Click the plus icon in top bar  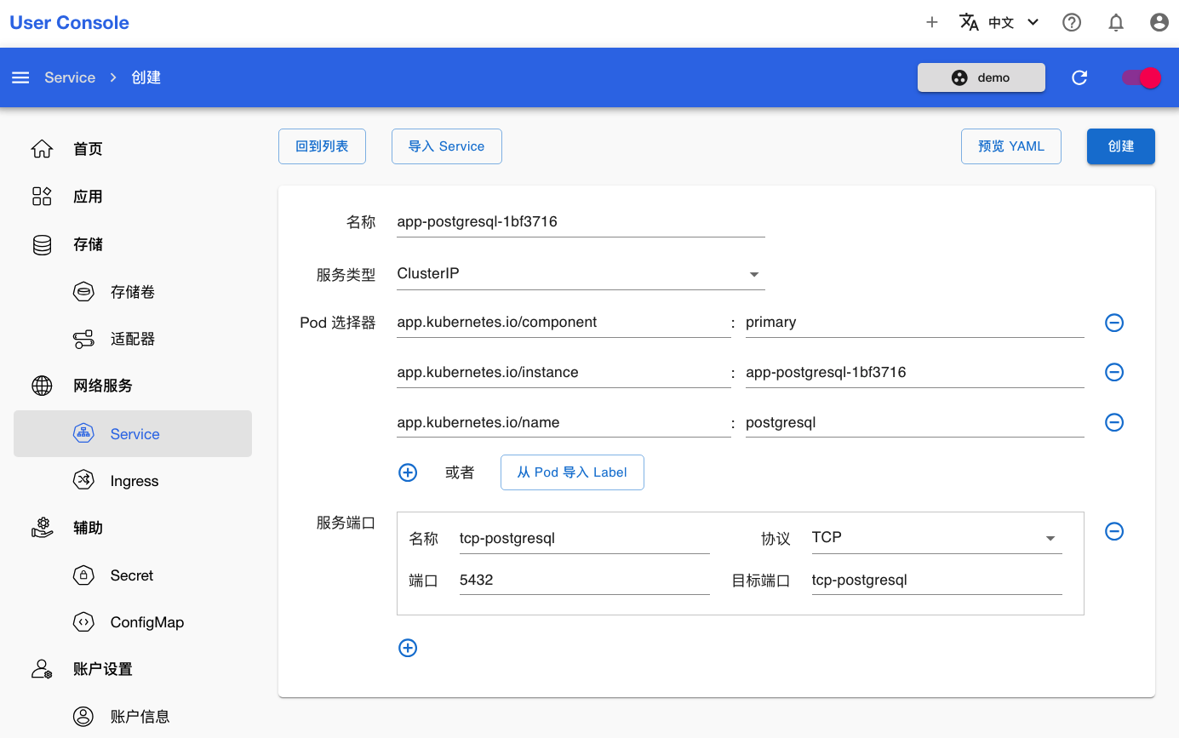[932, 22]
